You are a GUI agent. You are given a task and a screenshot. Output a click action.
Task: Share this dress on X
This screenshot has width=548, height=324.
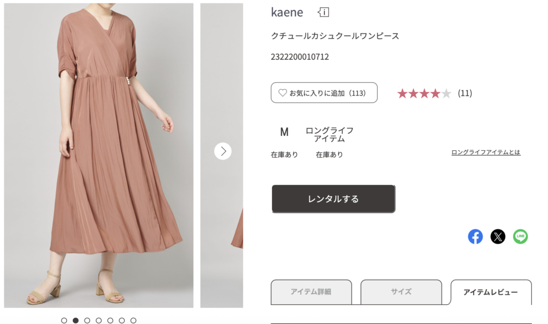coord(498,236)
